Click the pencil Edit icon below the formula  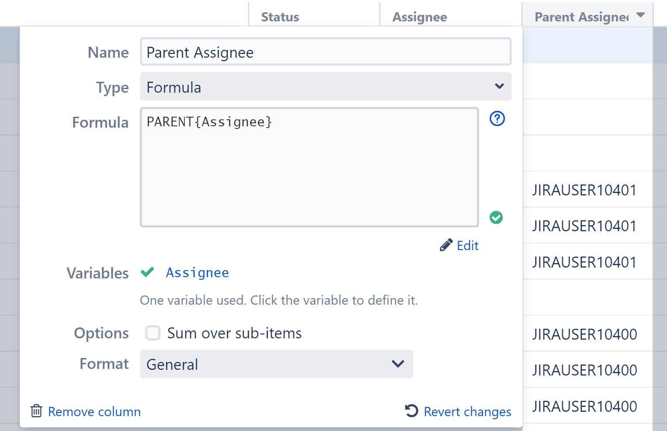(446, 244)
